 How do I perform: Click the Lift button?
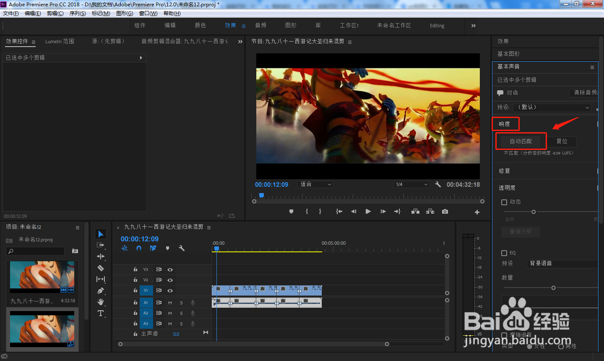click(x=415, y=212)
